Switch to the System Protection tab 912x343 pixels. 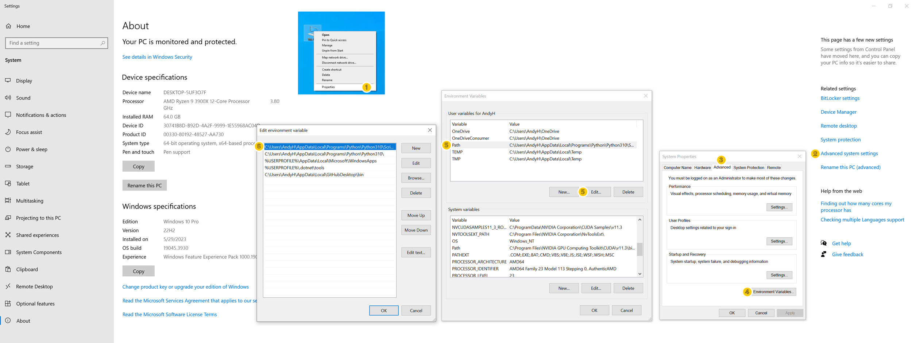click(x=749, y=168)
